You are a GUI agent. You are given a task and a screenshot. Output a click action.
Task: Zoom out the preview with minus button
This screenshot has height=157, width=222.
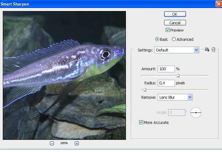[52, 143]
